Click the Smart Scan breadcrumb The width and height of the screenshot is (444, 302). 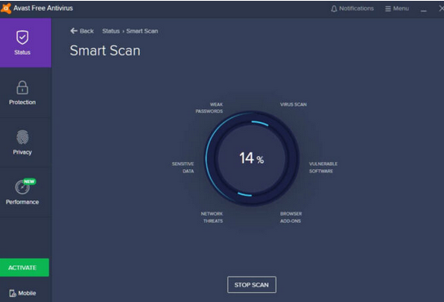pyautogui.click(x=142, y=31)
